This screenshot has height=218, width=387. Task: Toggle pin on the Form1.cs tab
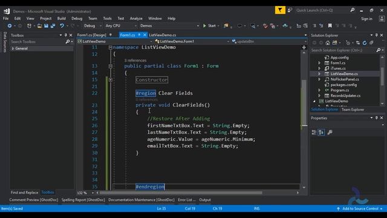point(139,35)
